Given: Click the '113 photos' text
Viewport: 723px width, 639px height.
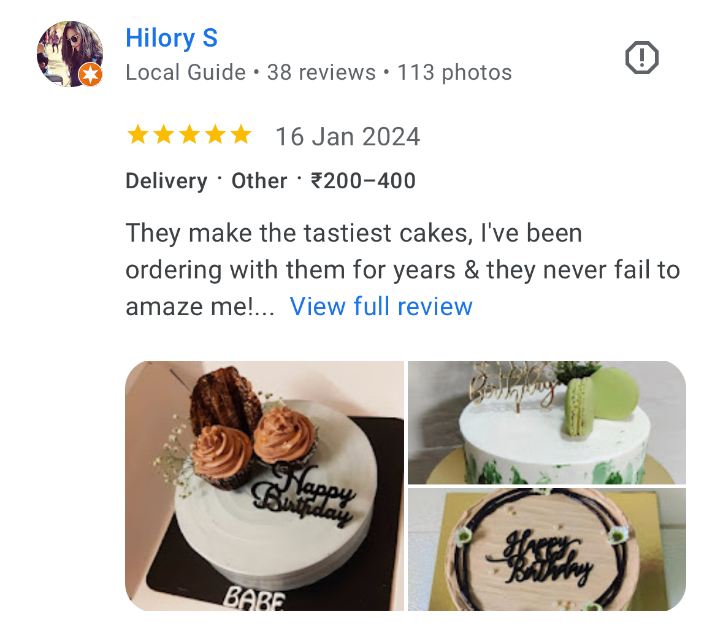Looking at the screenshot, I should pyautogui.click(x=454, y=73).
